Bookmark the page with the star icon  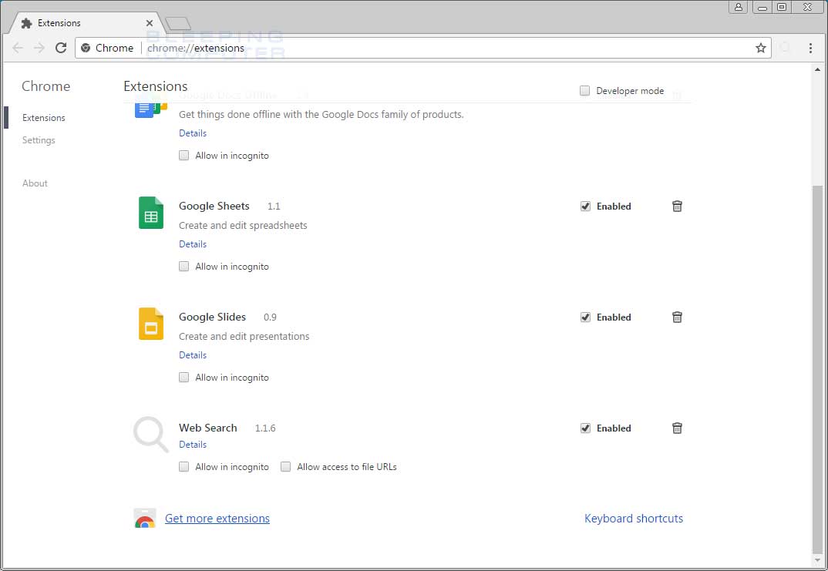click(x=761, y=48)
